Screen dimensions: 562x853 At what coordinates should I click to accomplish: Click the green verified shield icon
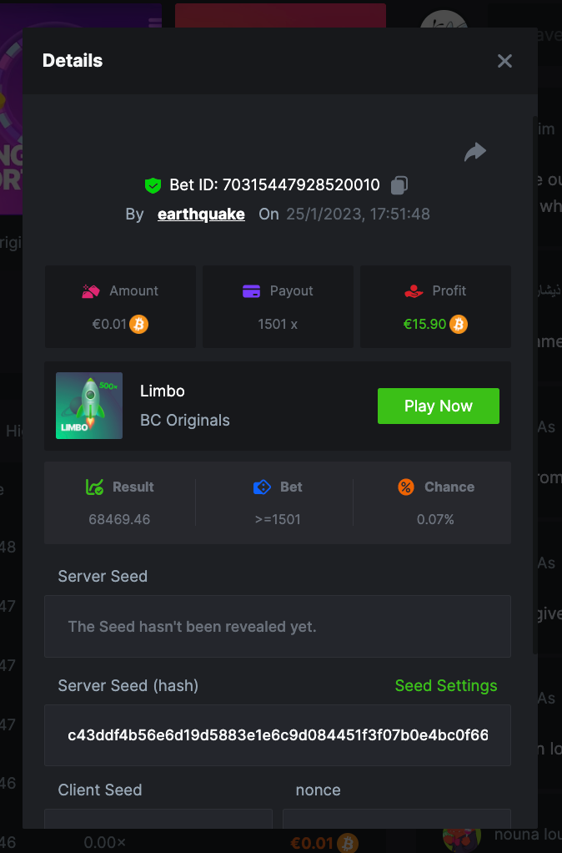153,185
